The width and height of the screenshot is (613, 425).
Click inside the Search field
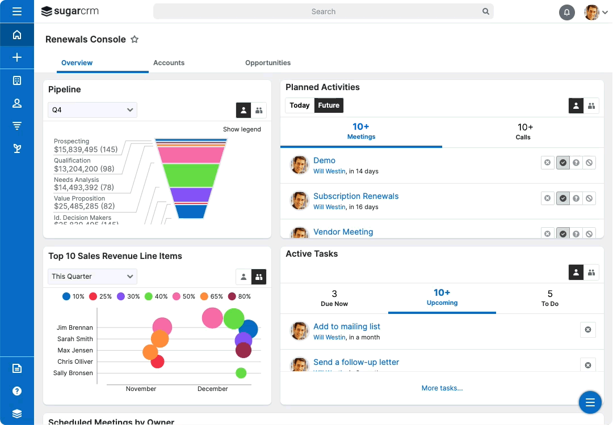click(323, 11)
